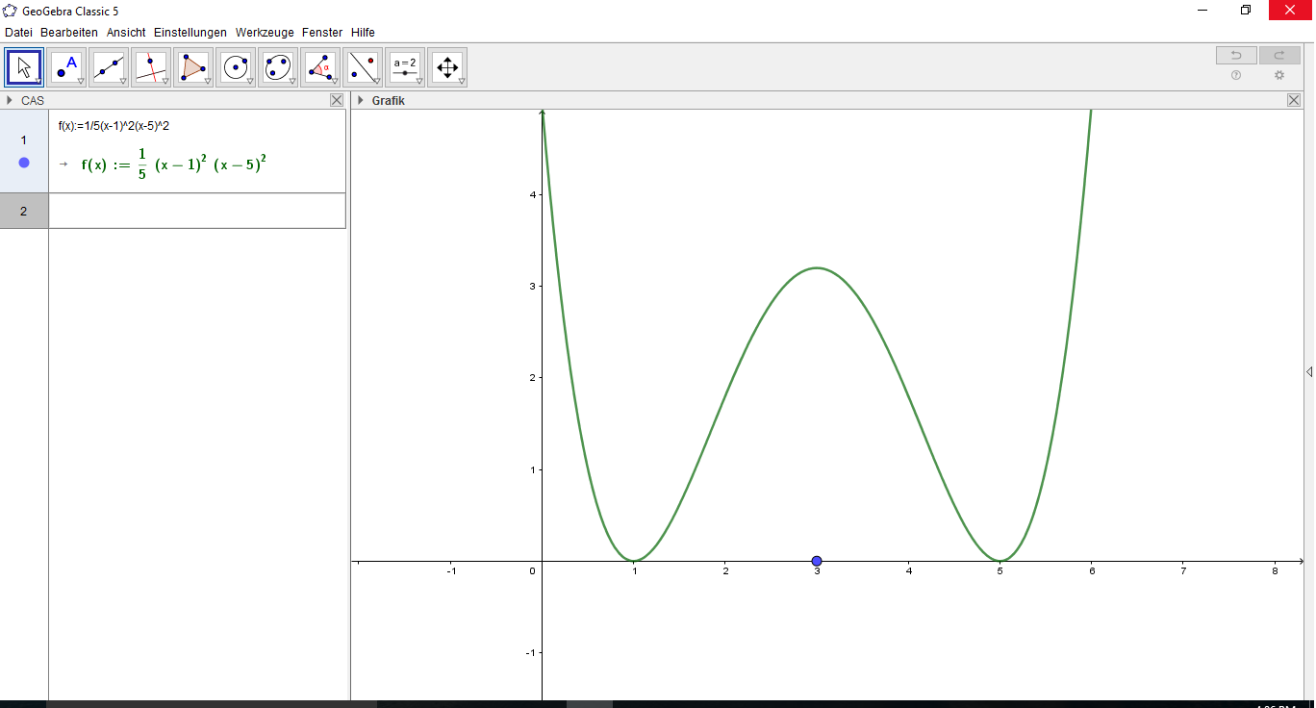Open settings gear in top right
This screenshot has height=708, width=1316.
(x=1278, y=75)
